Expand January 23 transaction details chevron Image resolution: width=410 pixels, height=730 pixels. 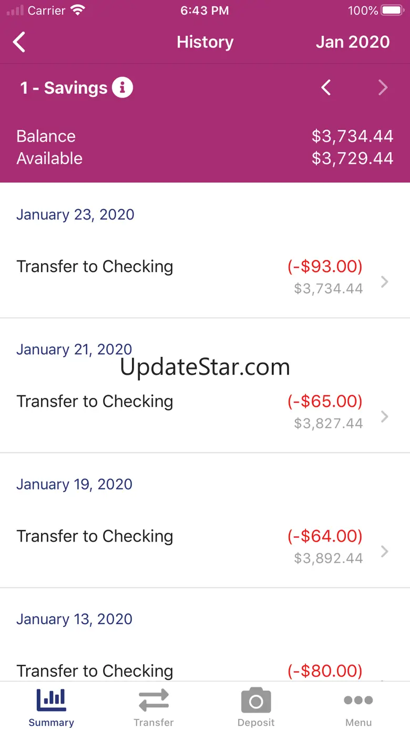pos(385,282)
